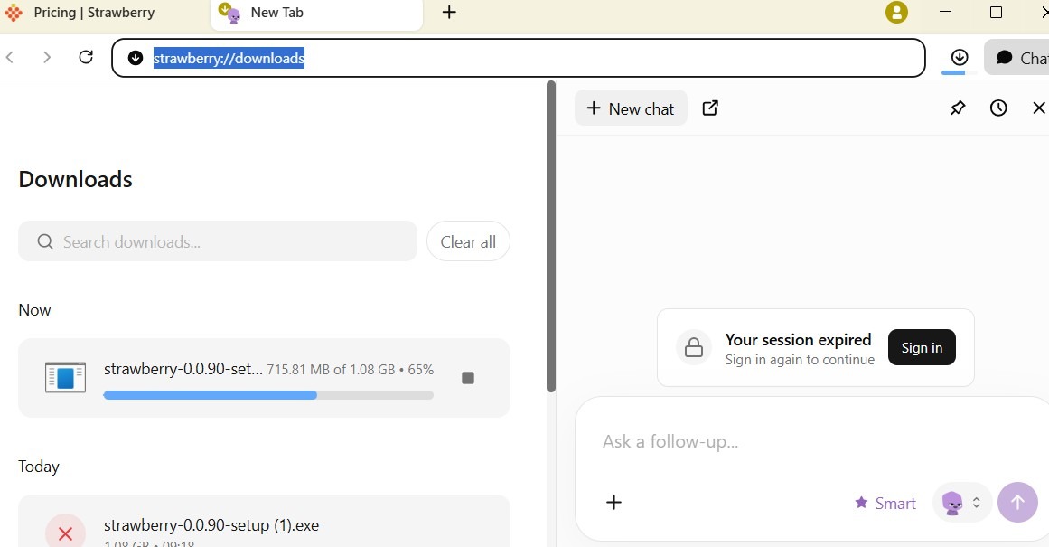The height and width of the screenshot is (547, 1049).
Task: Open the downloads icon in the toolbar
Action: pyautogui.click(x=960, y=58)
